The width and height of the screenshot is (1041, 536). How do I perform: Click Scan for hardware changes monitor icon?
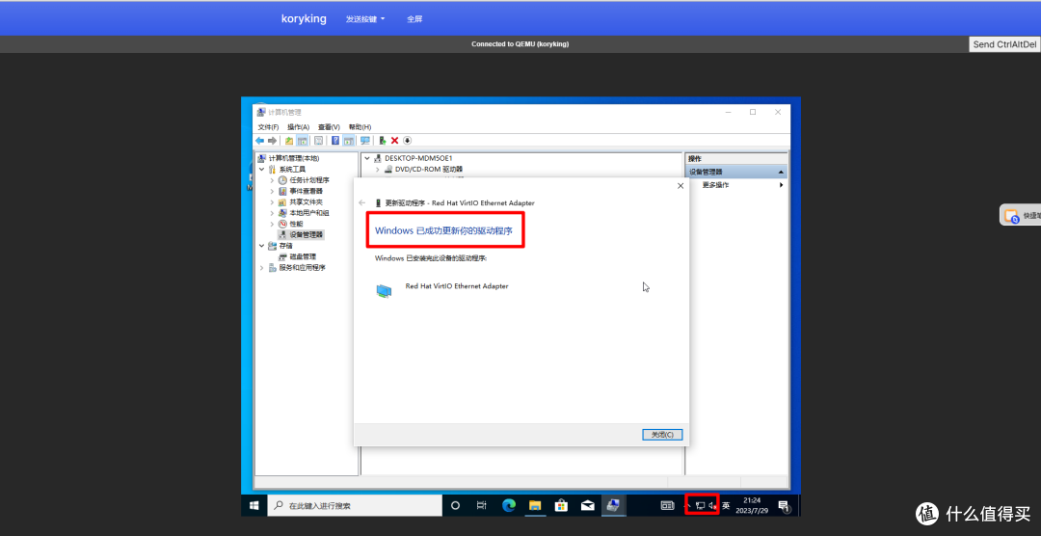(x=364, y=140)
